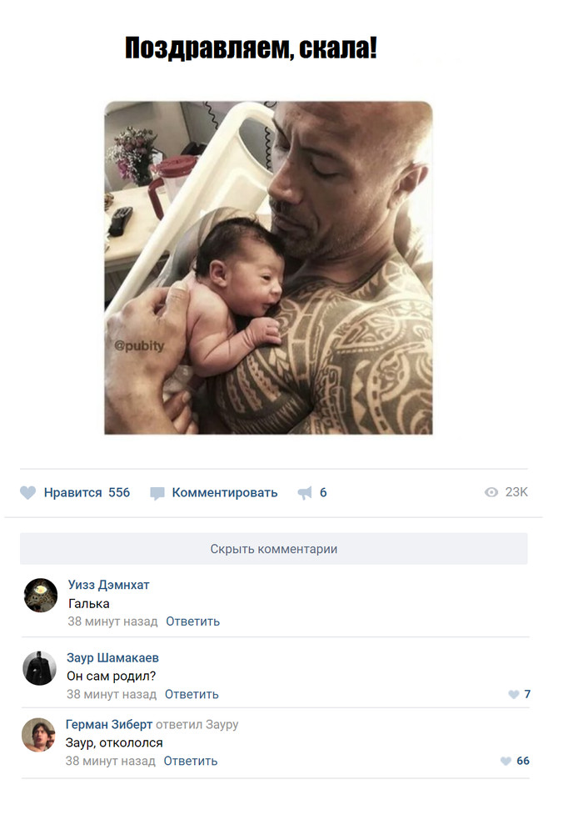
Task: Collapse comments with Скрыть комментарии
Action: point(274,549)
